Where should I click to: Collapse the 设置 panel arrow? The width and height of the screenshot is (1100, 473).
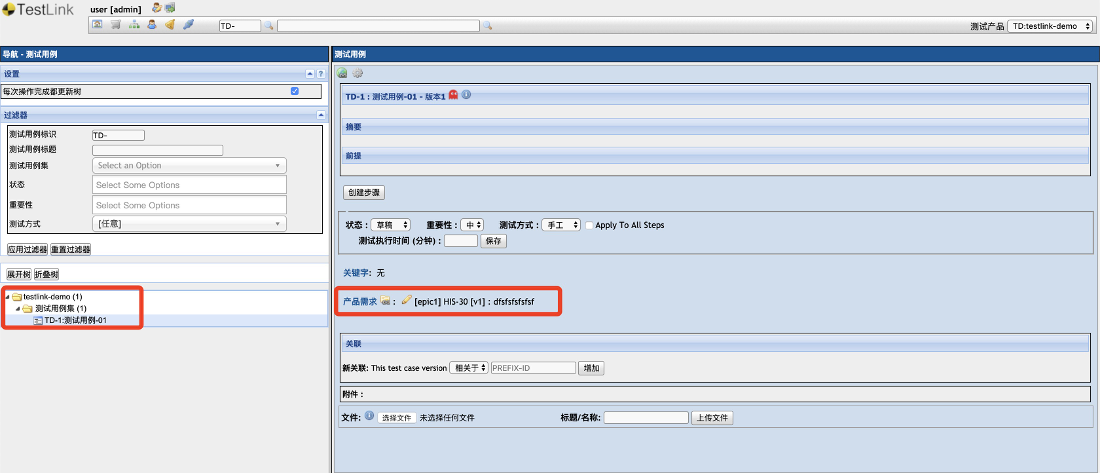310,74
